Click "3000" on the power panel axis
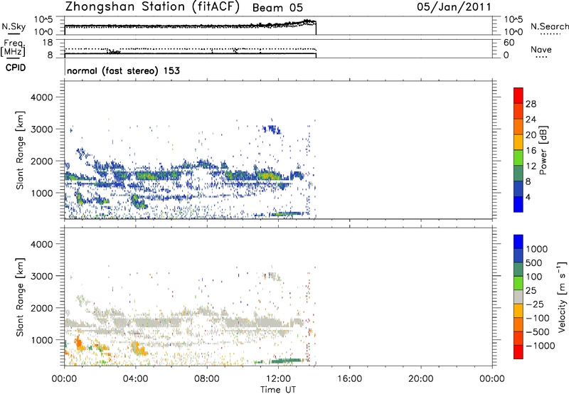 click(42, 129)
